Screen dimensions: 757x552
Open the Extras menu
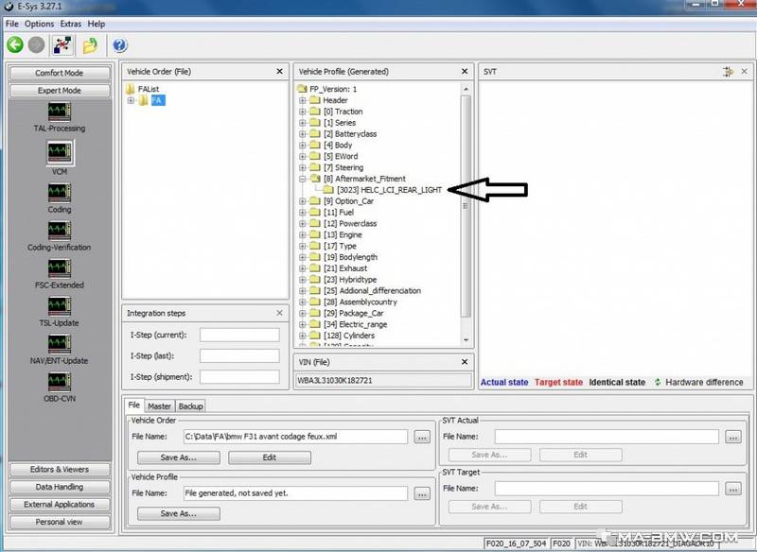click(70, 24)
